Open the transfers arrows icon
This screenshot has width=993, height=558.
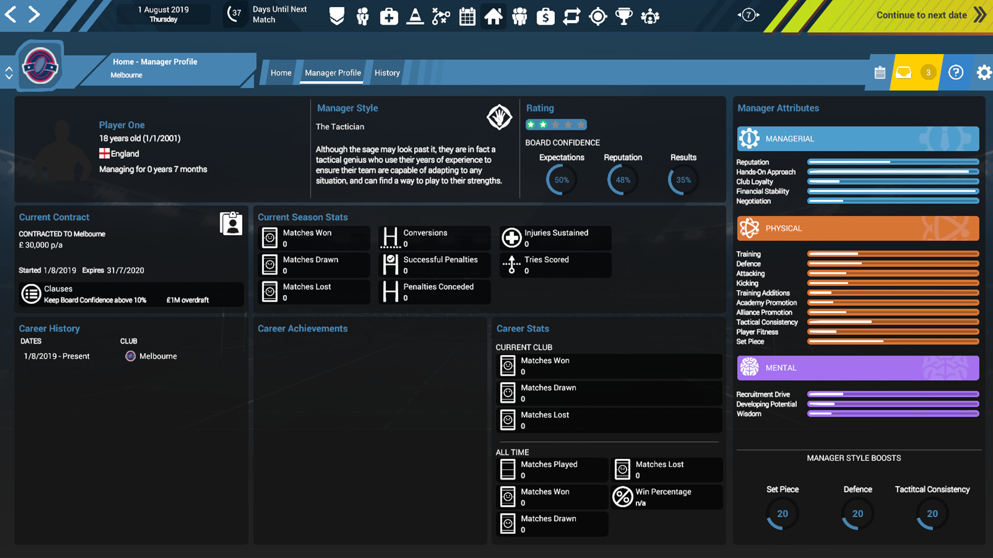[x=572, y=16]
